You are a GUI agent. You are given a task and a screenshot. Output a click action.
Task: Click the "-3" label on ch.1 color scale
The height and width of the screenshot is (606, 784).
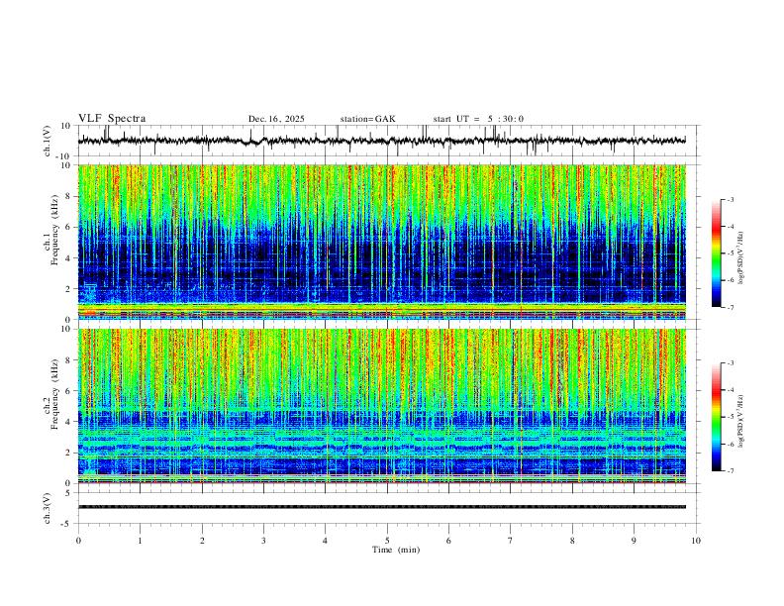730,200
